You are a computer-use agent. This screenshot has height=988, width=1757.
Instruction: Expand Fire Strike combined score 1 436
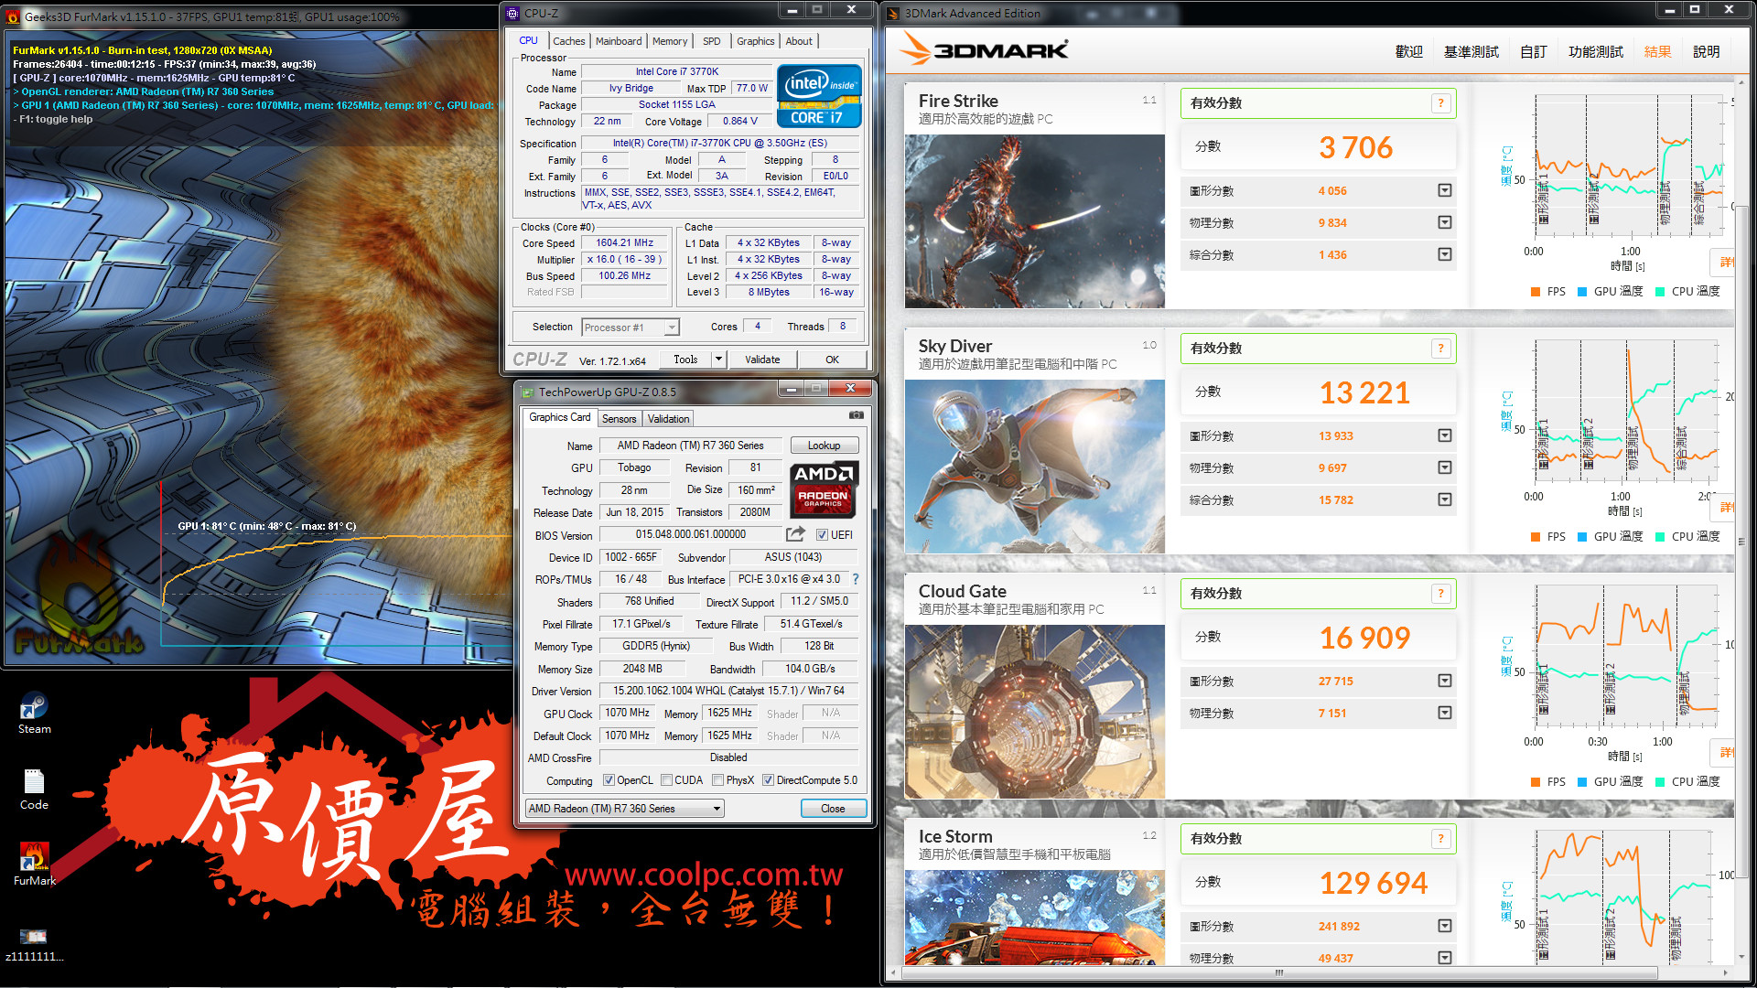(x=1445, y=254)
